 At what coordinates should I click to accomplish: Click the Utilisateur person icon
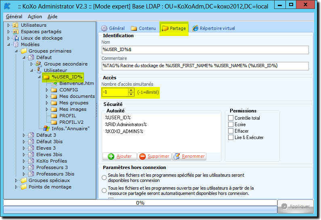pyautogui.click(x=39, y=70)
